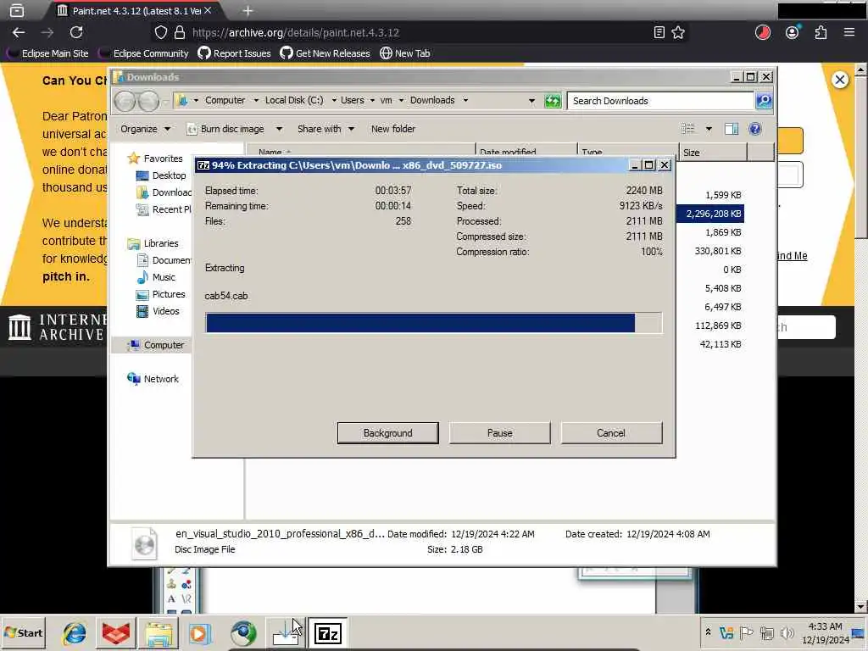Launch Internet Explorer from the taskbar
The width and height of the screenshot is (868, 651).
75,633
